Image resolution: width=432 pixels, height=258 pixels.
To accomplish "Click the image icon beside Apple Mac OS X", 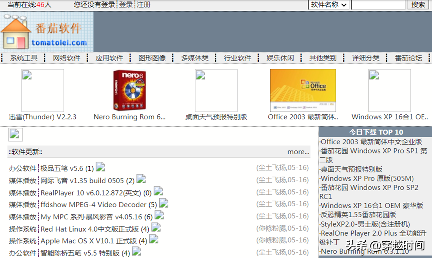I will point(154,239).
